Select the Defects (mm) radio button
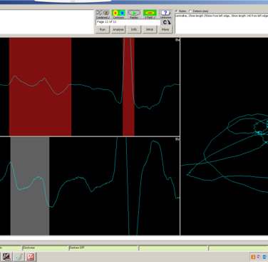268x262 pixels. coord(190,11)
